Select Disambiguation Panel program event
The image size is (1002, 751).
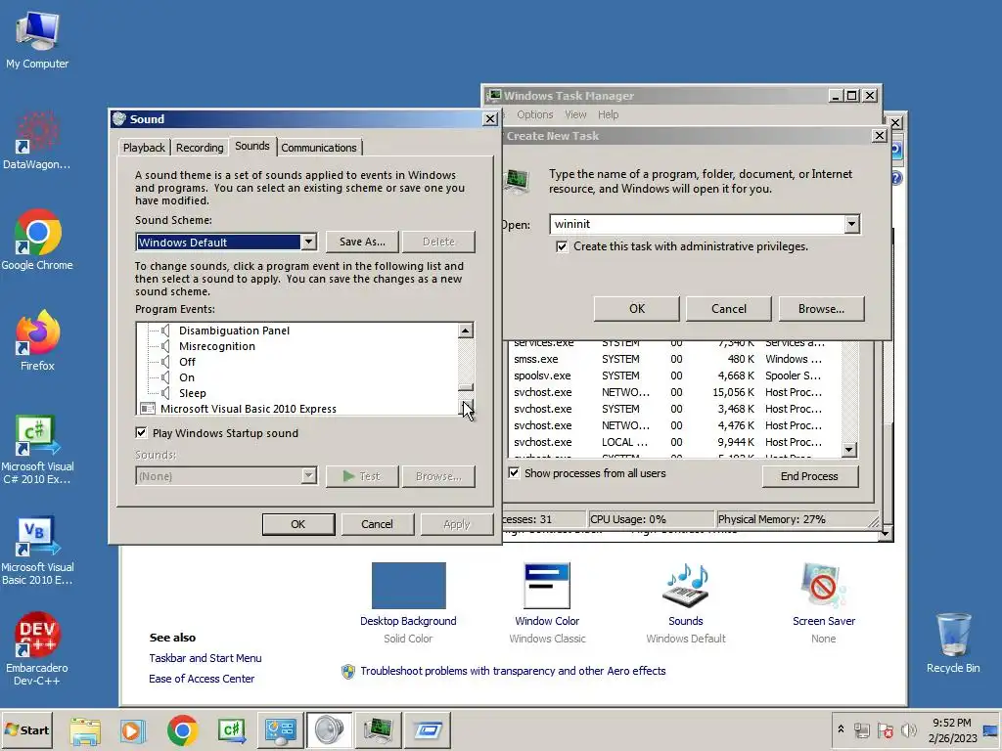(x=234, y=331)
